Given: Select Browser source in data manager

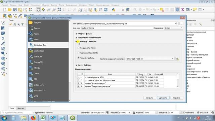Looking at the screenshot, I should point(48,23).
